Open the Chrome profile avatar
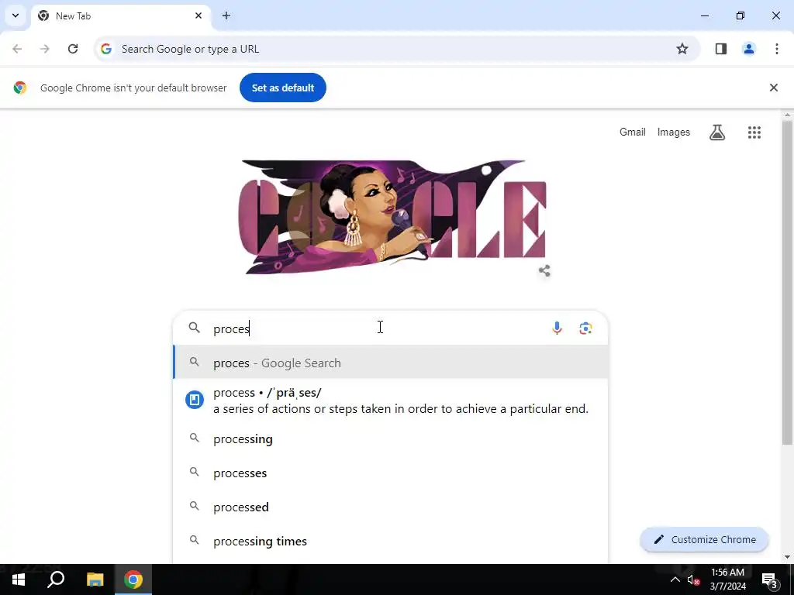This screenshot has height=595, width=794. coord(748,49)
